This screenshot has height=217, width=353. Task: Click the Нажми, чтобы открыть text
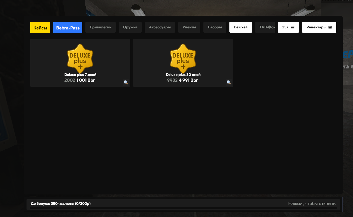pos(312,203)
